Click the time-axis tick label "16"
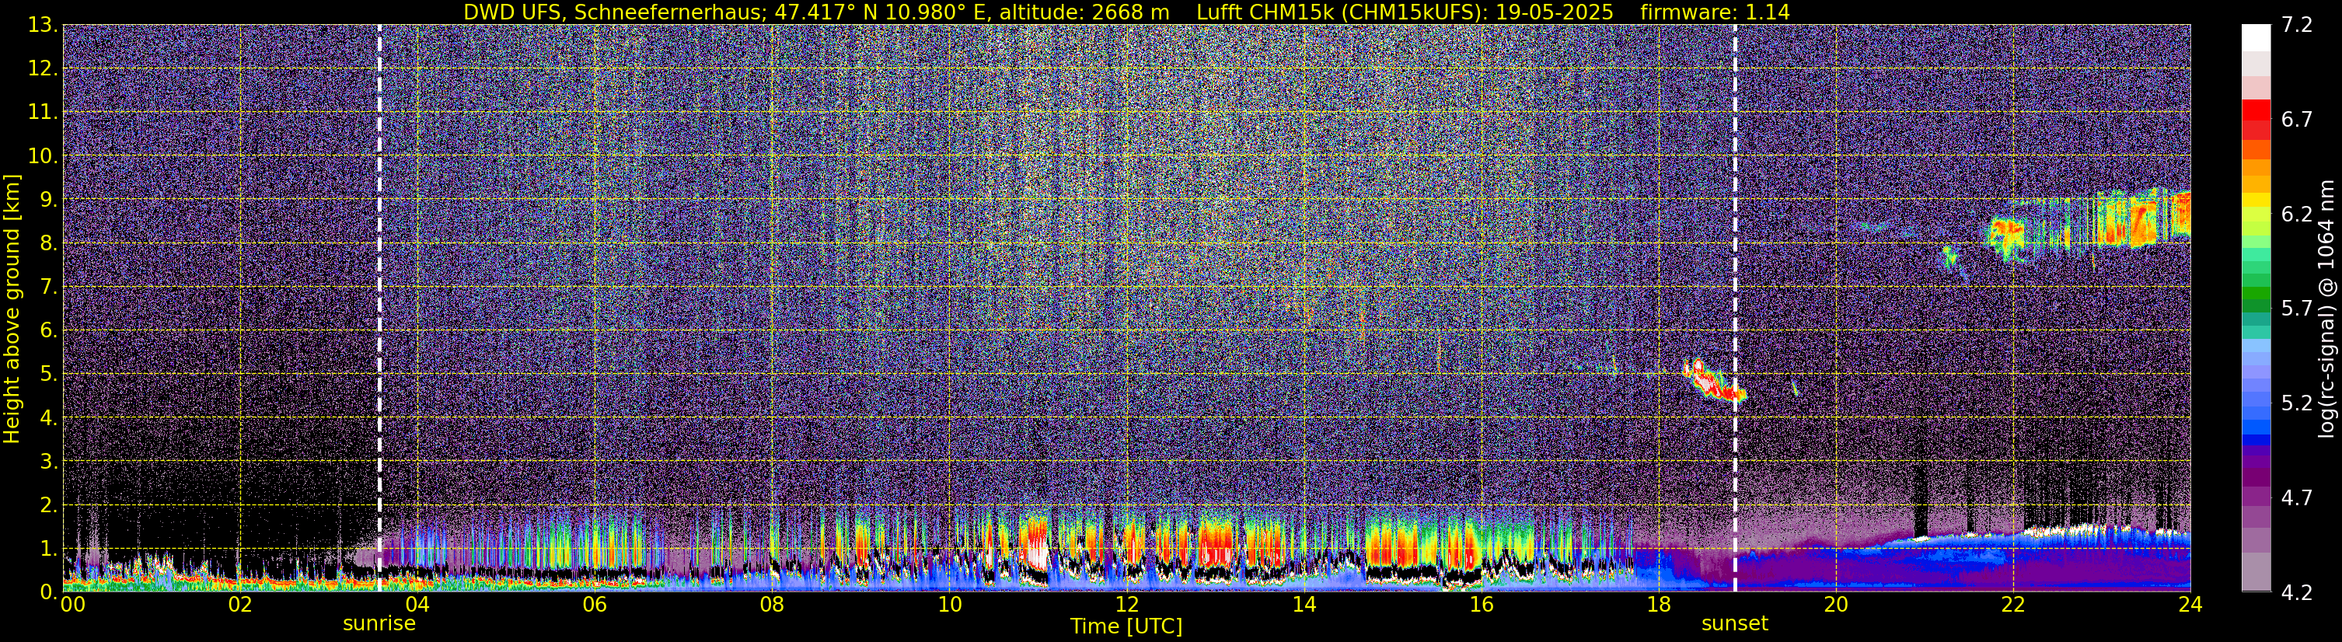 point(1481,605)
